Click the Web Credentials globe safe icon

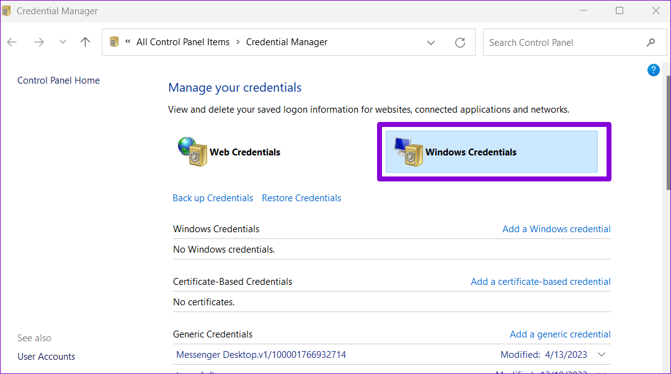(x=193, y=152)
